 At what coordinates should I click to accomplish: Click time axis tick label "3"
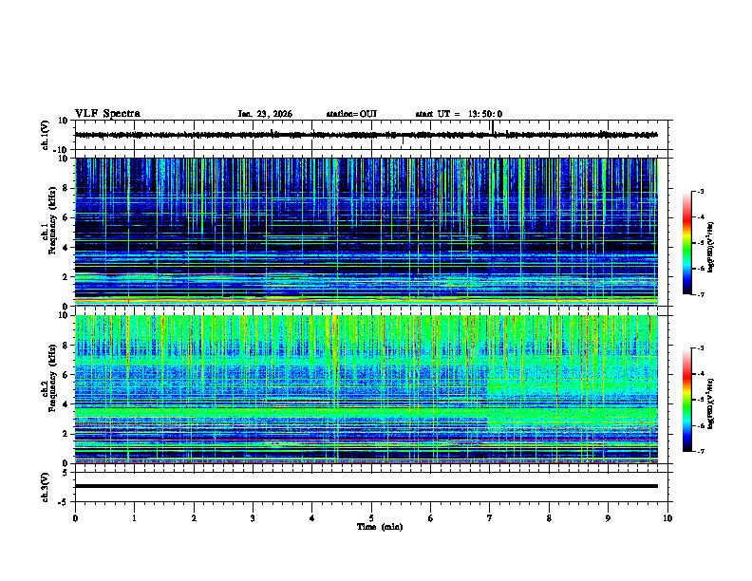pyautogui.click(x=253, y=518)
